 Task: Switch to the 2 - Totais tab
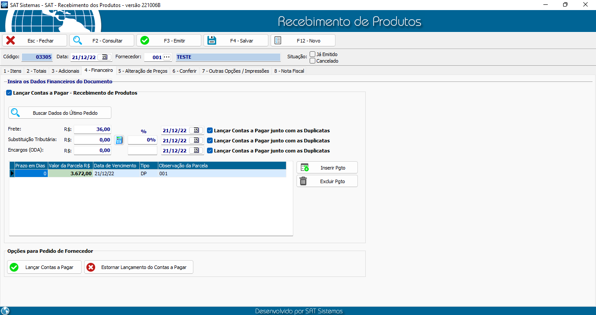tap(36, 71)
